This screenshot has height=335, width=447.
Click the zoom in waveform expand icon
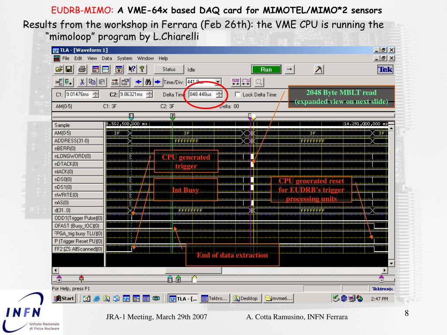(246, 82)
